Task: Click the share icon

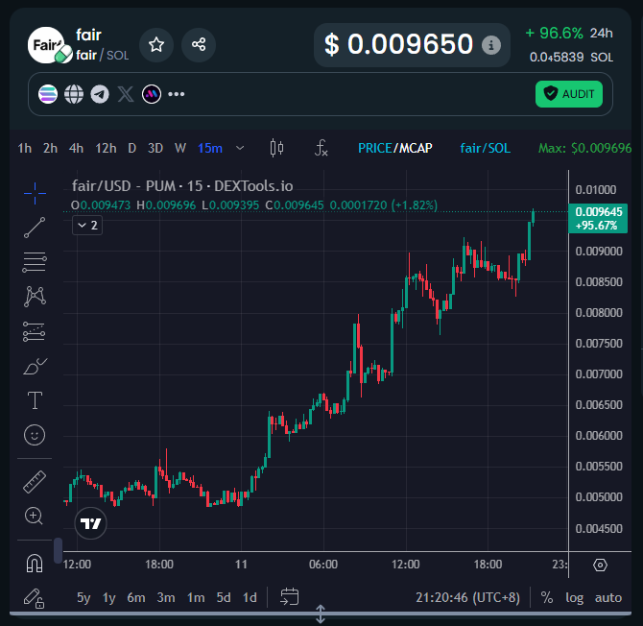Action: click(x=199, y=45)
